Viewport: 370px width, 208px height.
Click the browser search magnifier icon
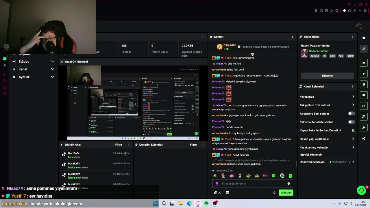click(350, 4)
